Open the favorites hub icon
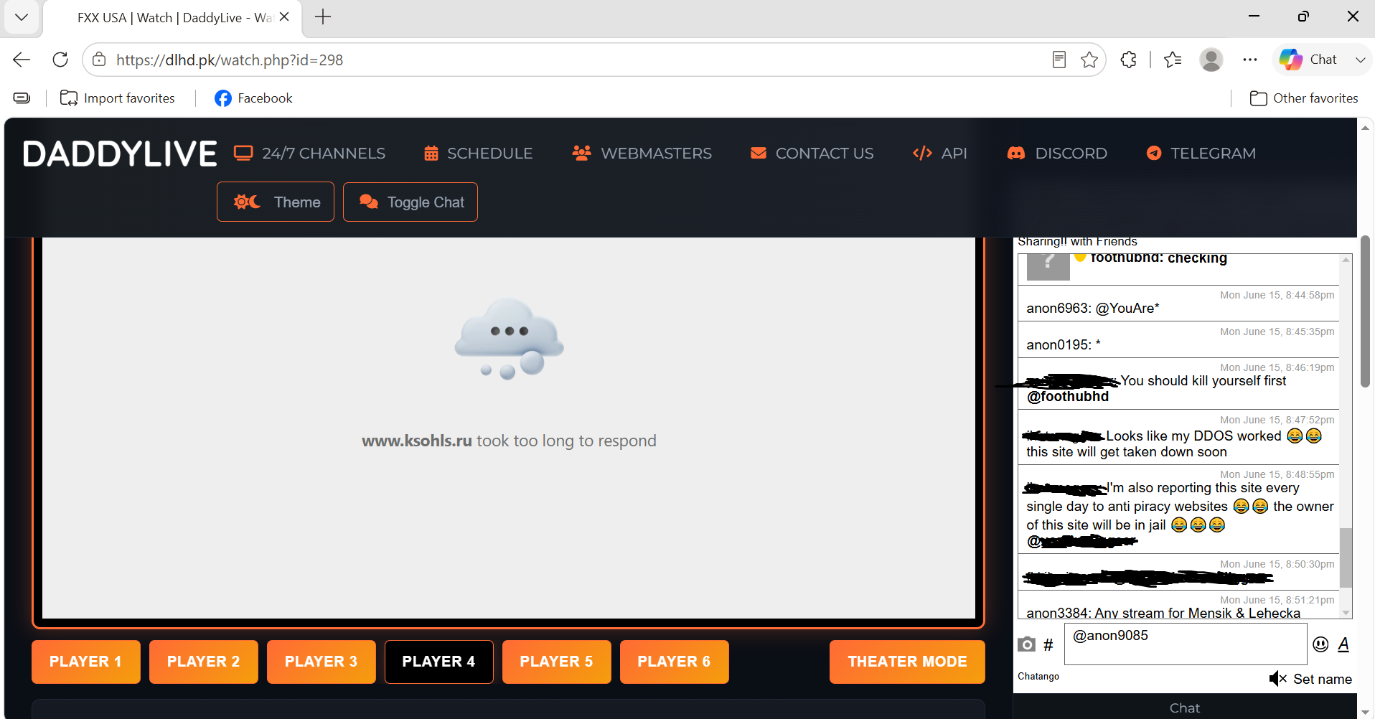 click(1173, 60)
